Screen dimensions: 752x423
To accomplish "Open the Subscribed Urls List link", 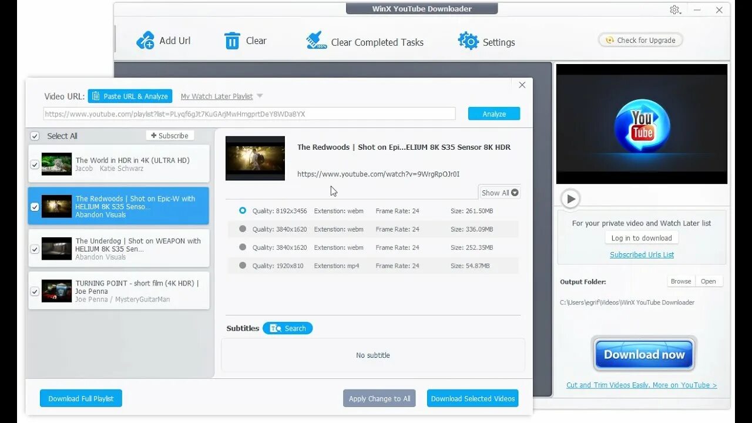I will tap(642, 255).
